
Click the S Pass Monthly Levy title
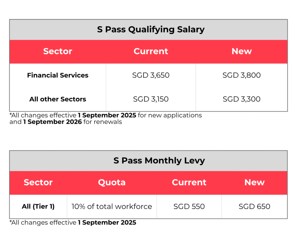(159, 161)
